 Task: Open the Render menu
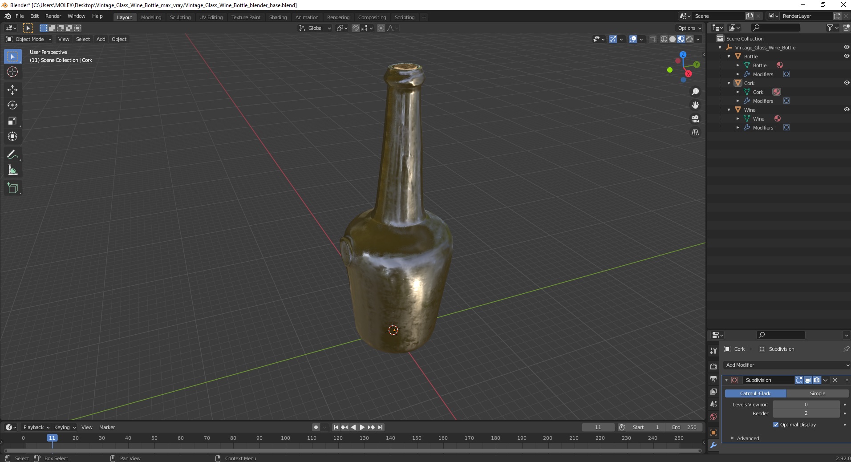[53, 16]
